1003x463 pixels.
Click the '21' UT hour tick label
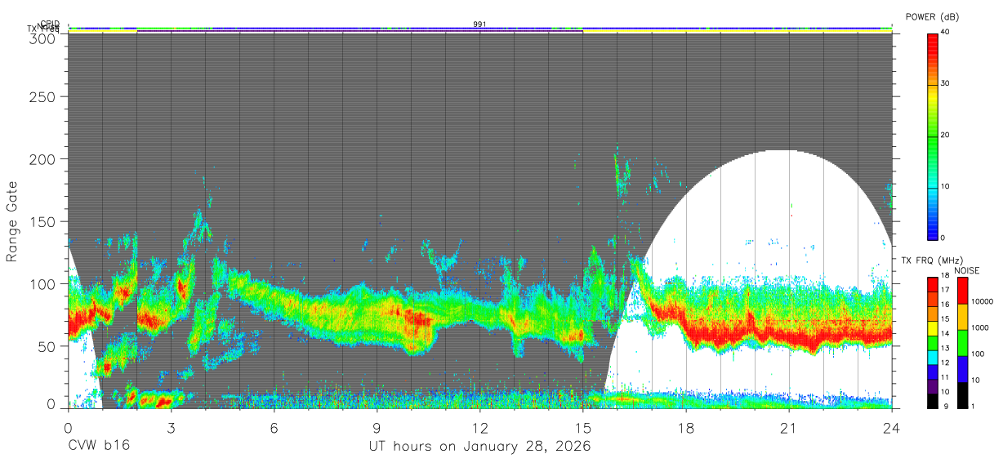point(788,427)
